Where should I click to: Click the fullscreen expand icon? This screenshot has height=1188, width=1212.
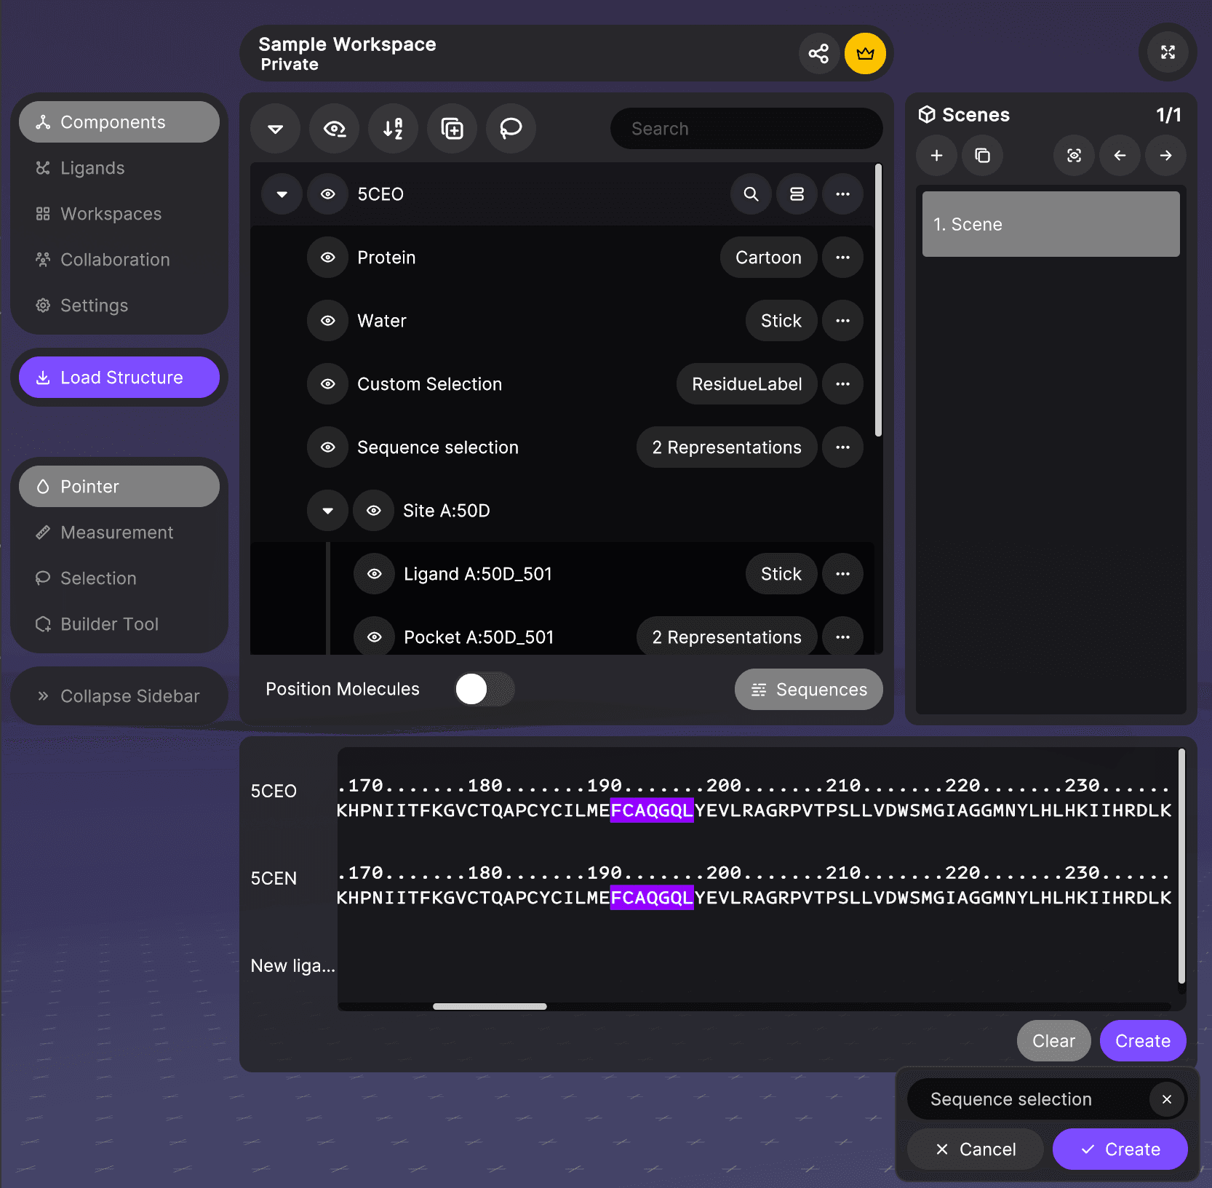(1168, 52)
